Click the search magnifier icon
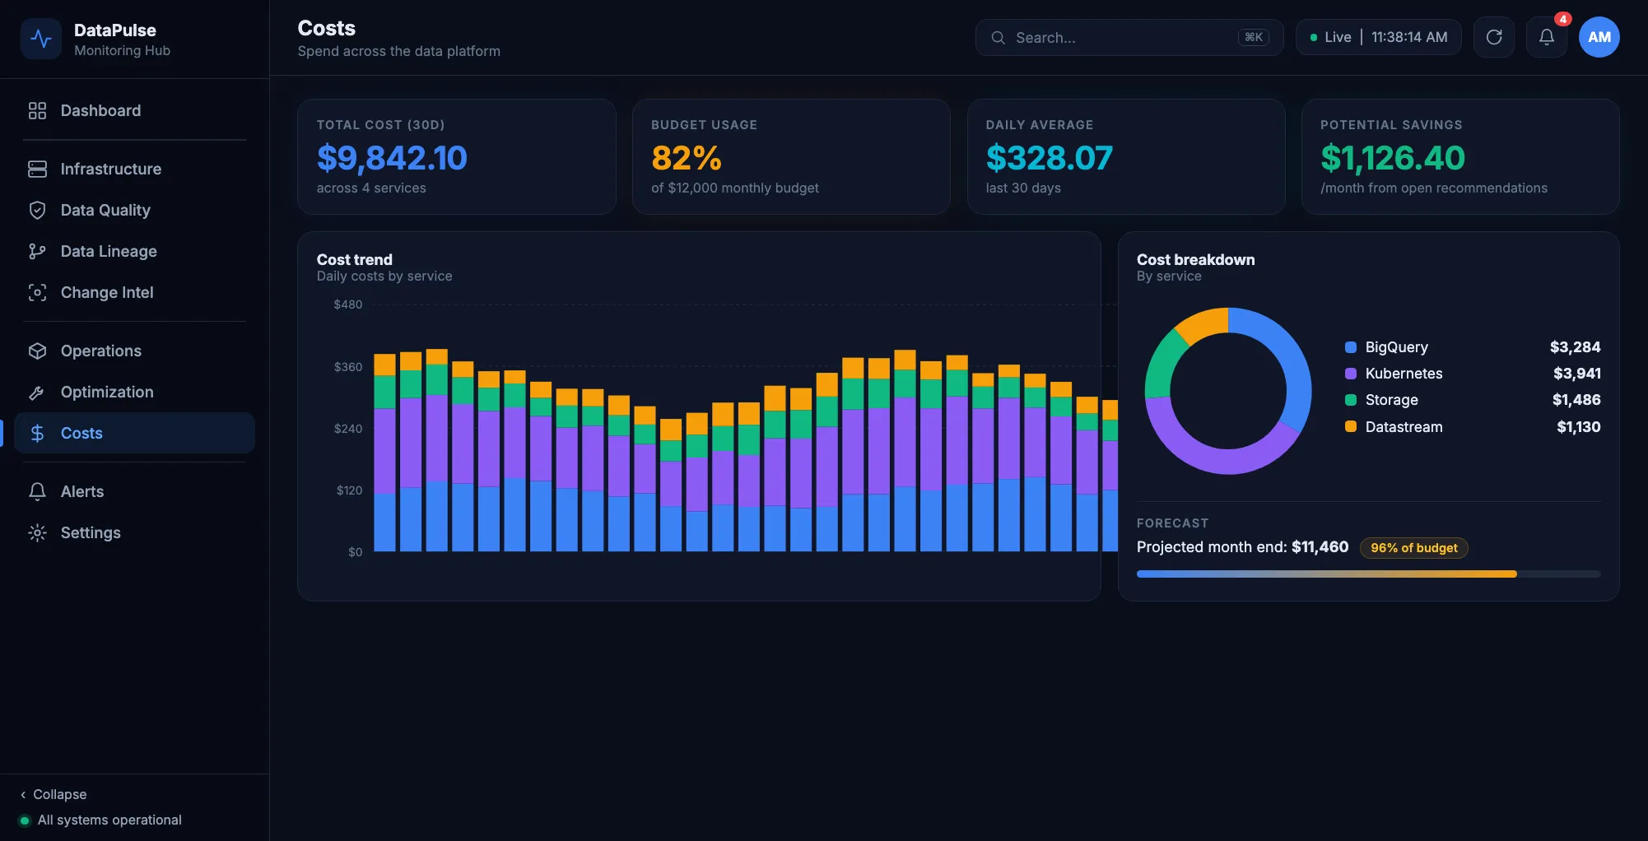Image resolution: width=1648 pixels, height=841 pixels. 998,38
